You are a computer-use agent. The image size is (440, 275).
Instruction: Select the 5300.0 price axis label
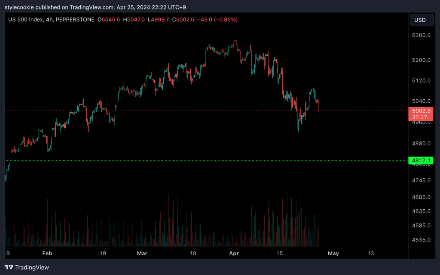[x=420, y=35]
